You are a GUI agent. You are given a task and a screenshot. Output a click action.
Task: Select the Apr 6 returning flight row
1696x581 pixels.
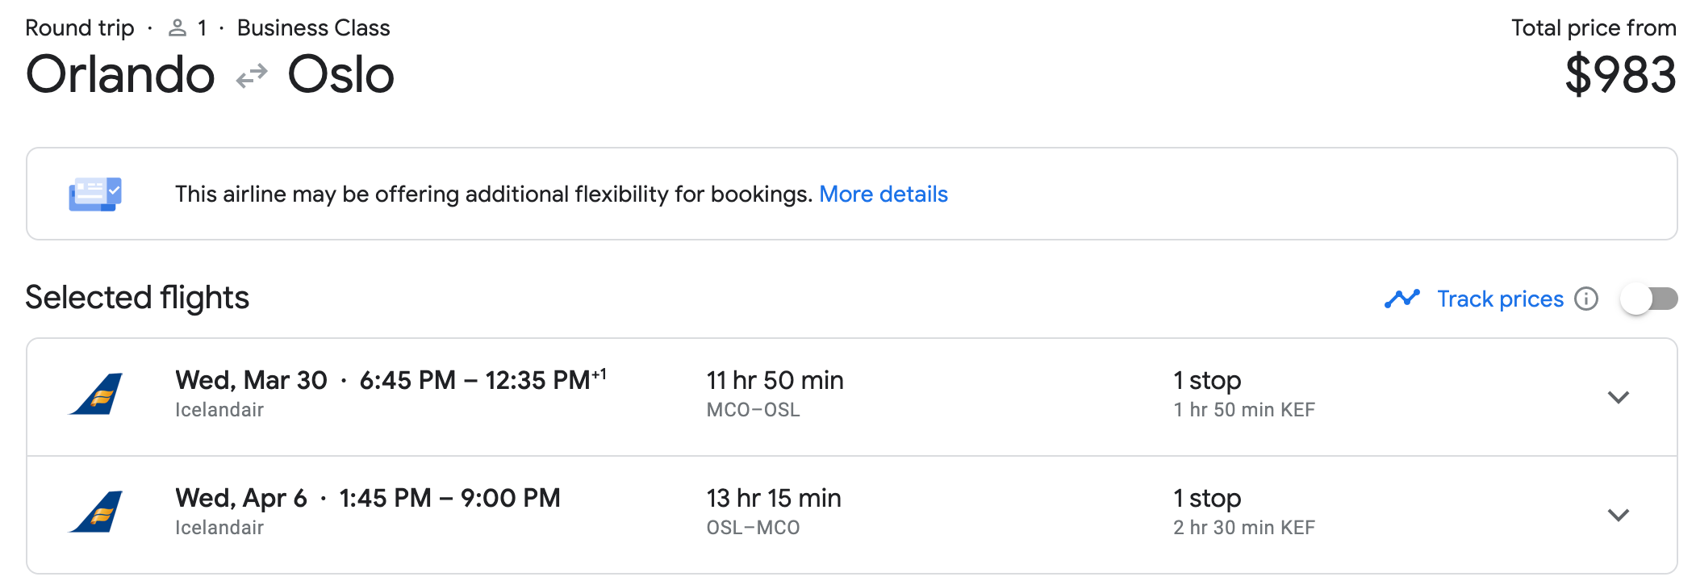852,515
